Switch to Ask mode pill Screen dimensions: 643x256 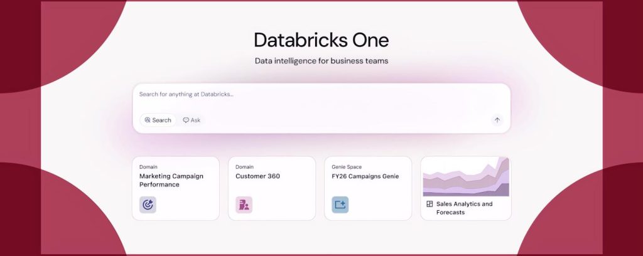click(192, 120)
